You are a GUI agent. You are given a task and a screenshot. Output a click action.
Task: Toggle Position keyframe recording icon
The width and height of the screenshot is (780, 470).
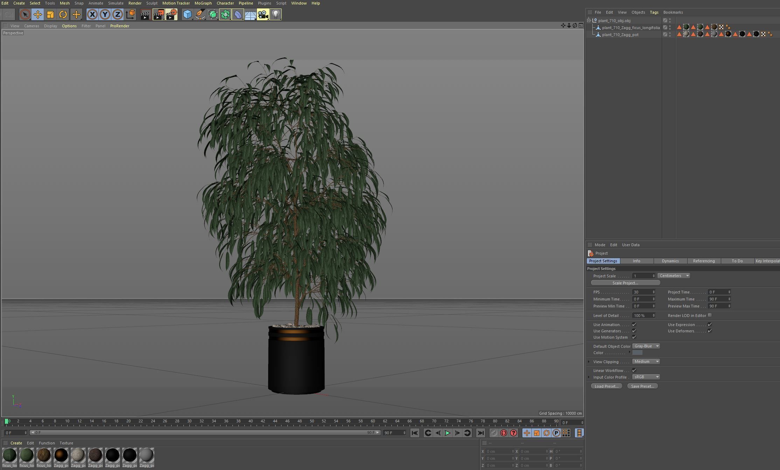527,433
